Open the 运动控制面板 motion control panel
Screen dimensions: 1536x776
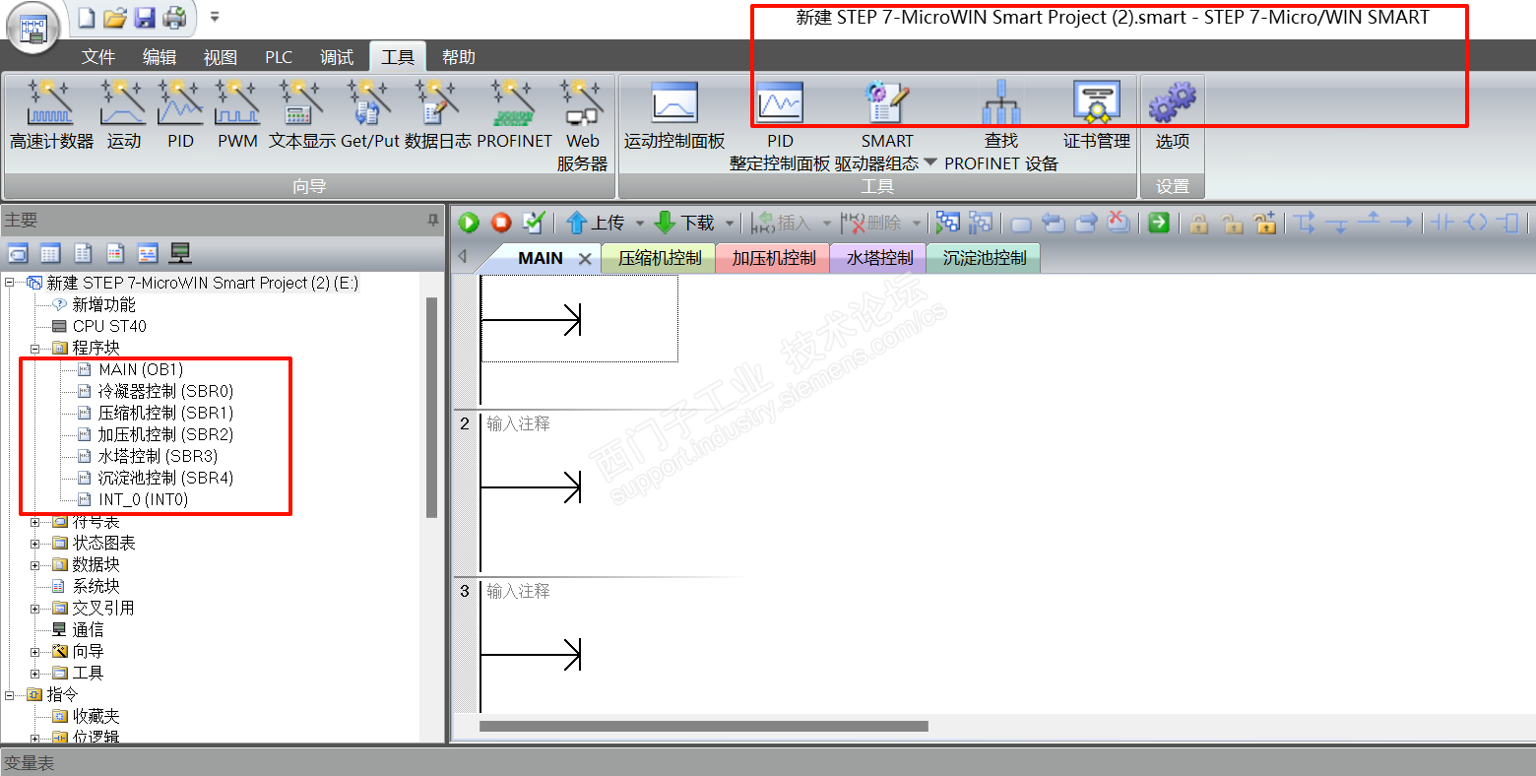point(674,115)
